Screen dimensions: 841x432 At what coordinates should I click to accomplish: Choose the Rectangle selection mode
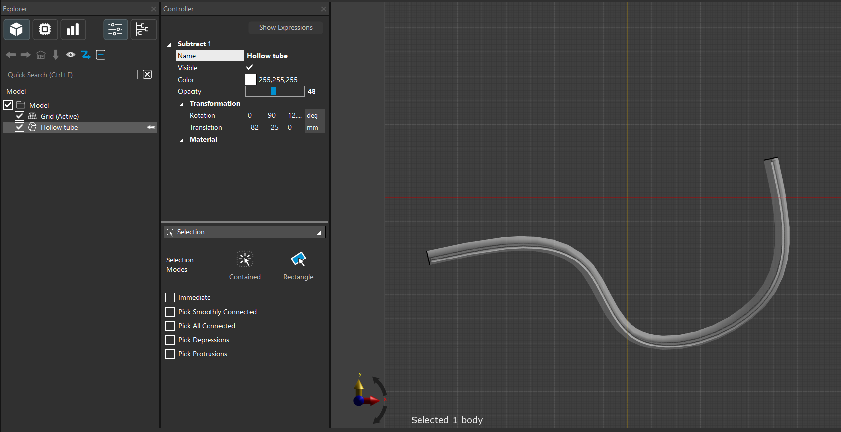point(298,259)
